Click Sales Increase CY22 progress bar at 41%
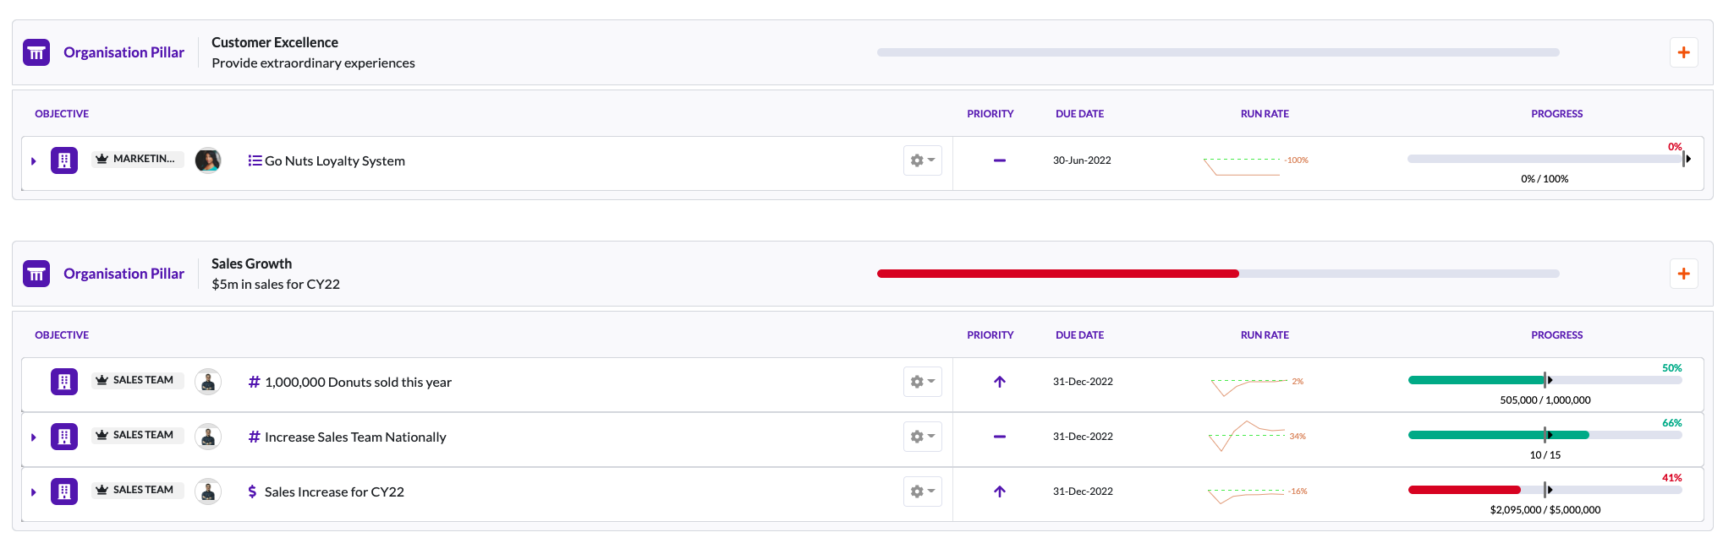The height and width of the screenshot is (554, 1734). click(x=1545, y=490)
